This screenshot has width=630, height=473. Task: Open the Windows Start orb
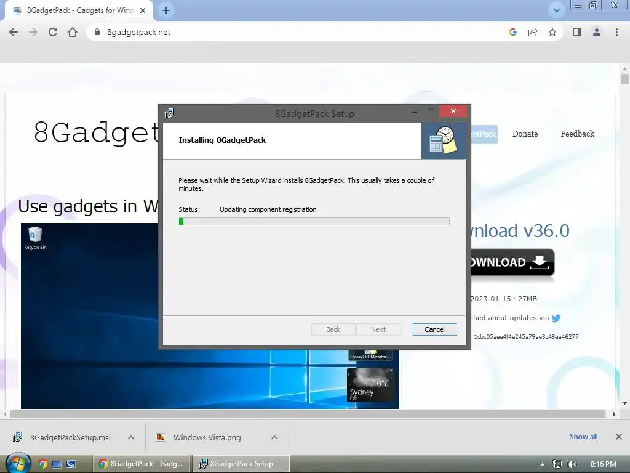point(18,463)
